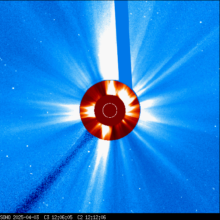Select the bright star in the upper right corner
The image size is (220, 220).
(201, 22)
